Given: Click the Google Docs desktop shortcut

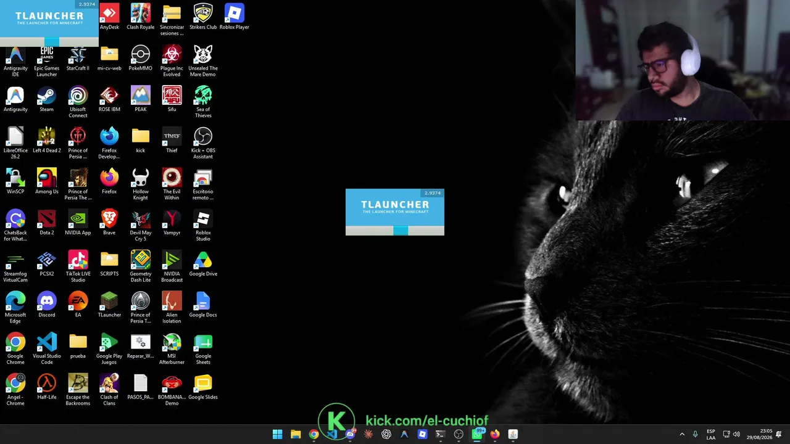Looking at the screenshot, I should [x=203, y=305].
